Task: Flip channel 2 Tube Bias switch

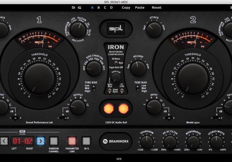Action: pos(137,89)
